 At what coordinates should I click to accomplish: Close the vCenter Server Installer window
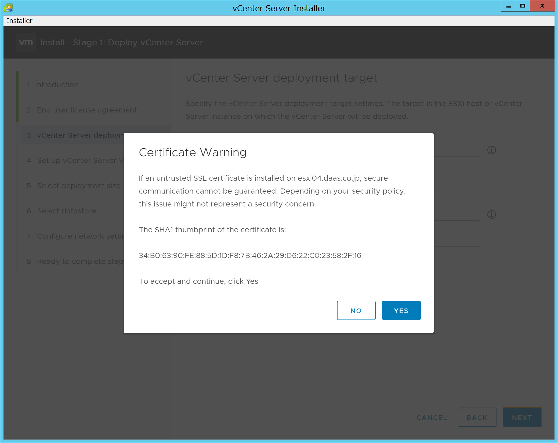(x=542, y=6)
